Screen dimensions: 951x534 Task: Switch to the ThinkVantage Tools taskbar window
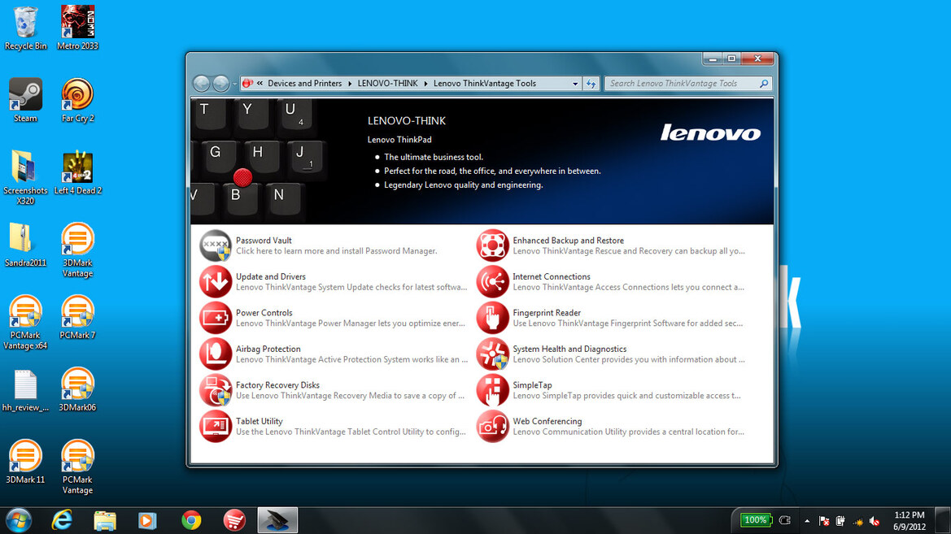(277, 521)
